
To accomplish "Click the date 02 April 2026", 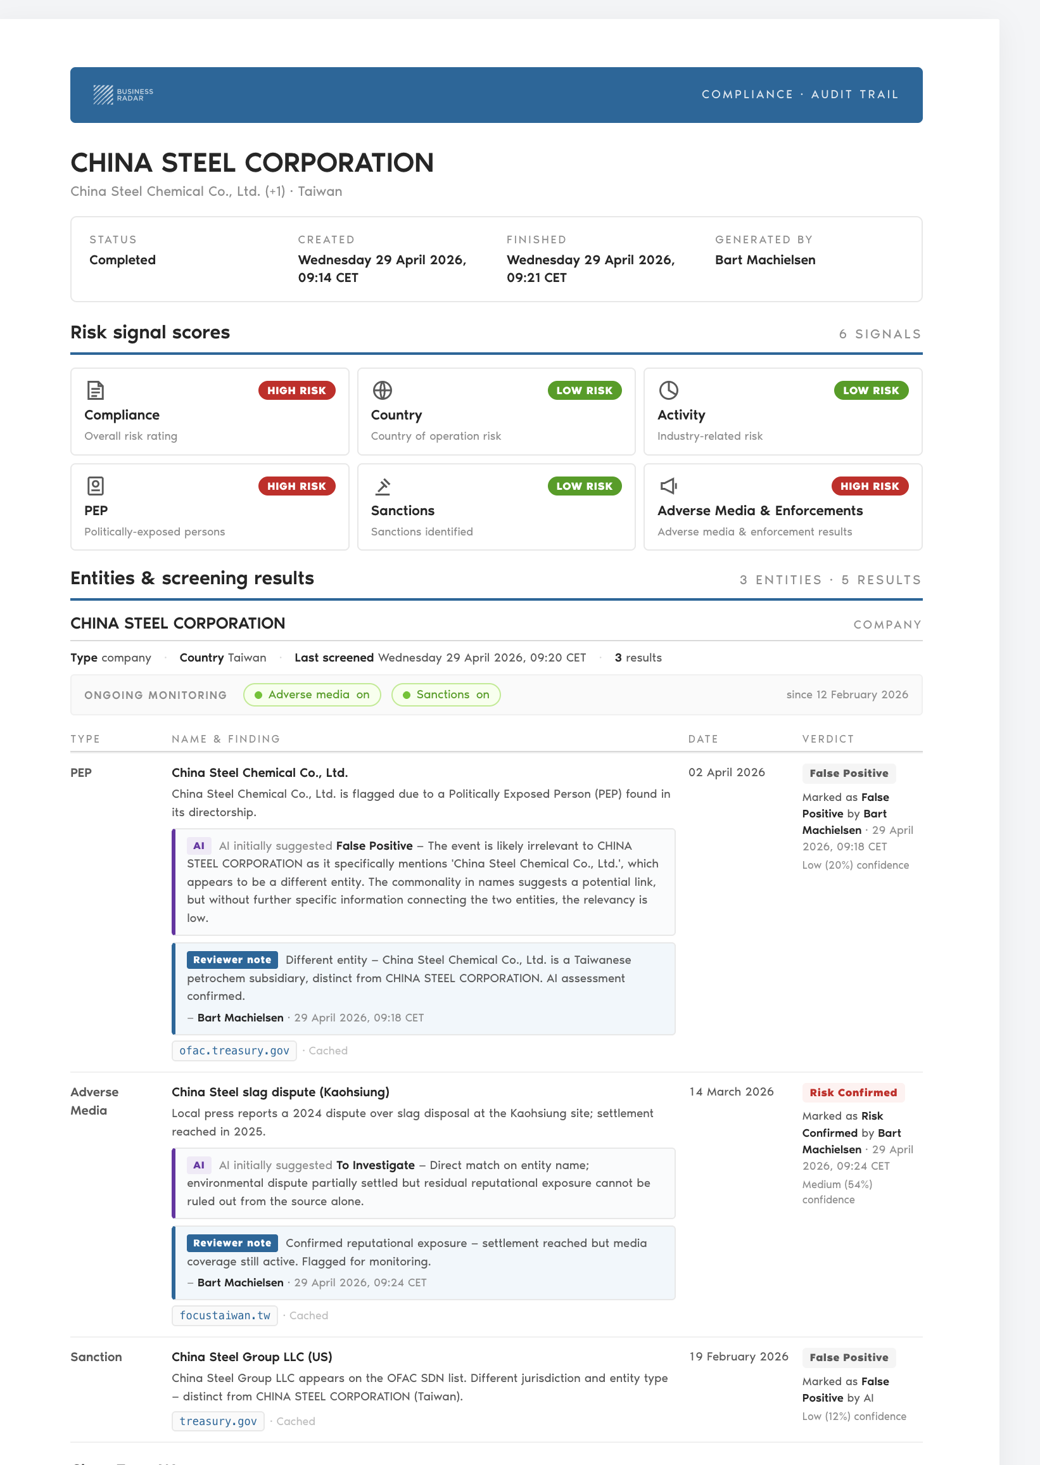I will coord(726,772).
